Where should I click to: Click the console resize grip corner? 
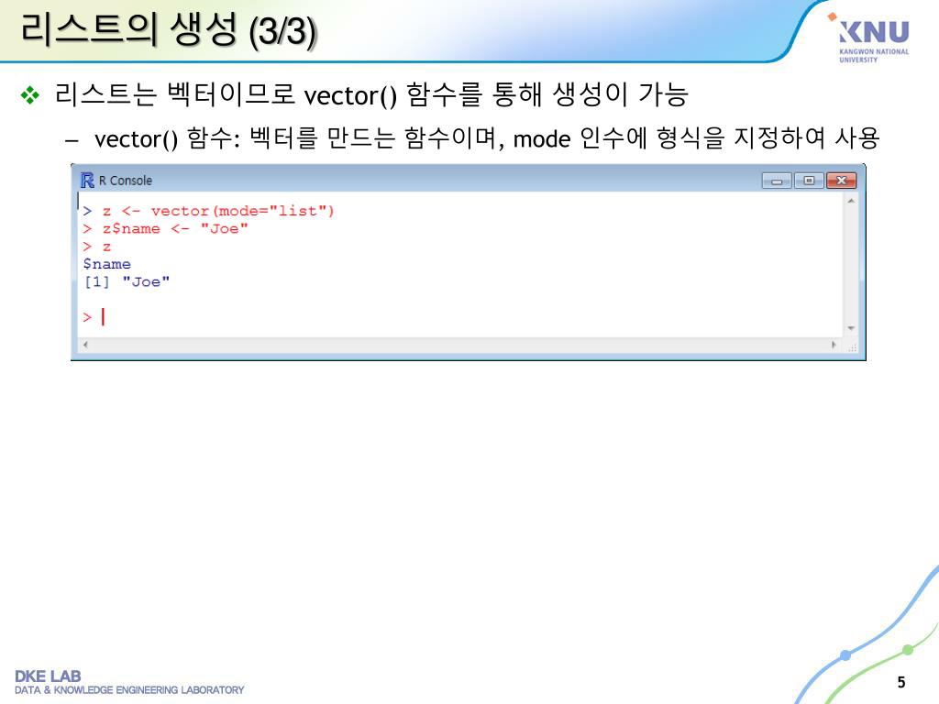(852, 346)
